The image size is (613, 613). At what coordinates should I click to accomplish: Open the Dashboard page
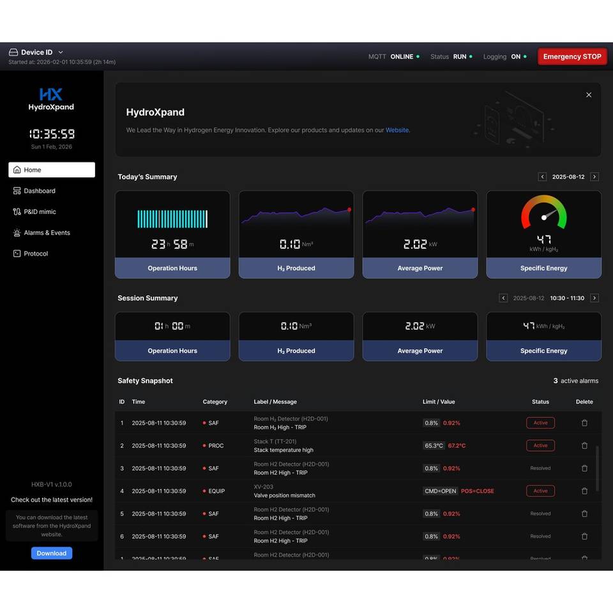click(x=52, y=191)
